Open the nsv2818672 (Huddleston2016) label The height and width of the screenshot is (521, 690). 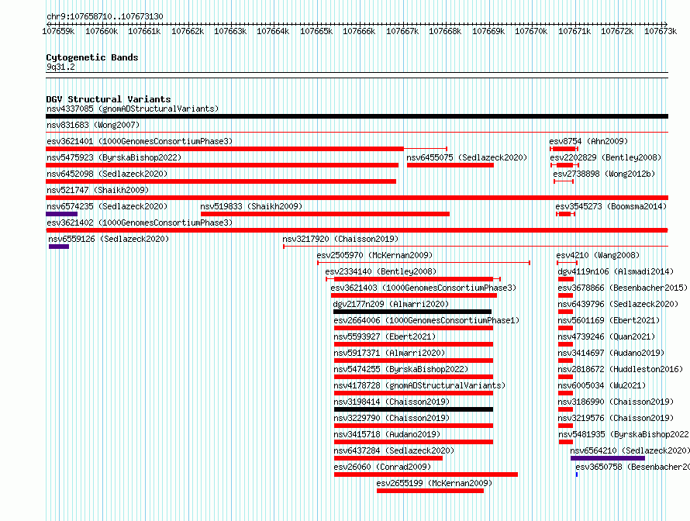[x=620, y=369]
